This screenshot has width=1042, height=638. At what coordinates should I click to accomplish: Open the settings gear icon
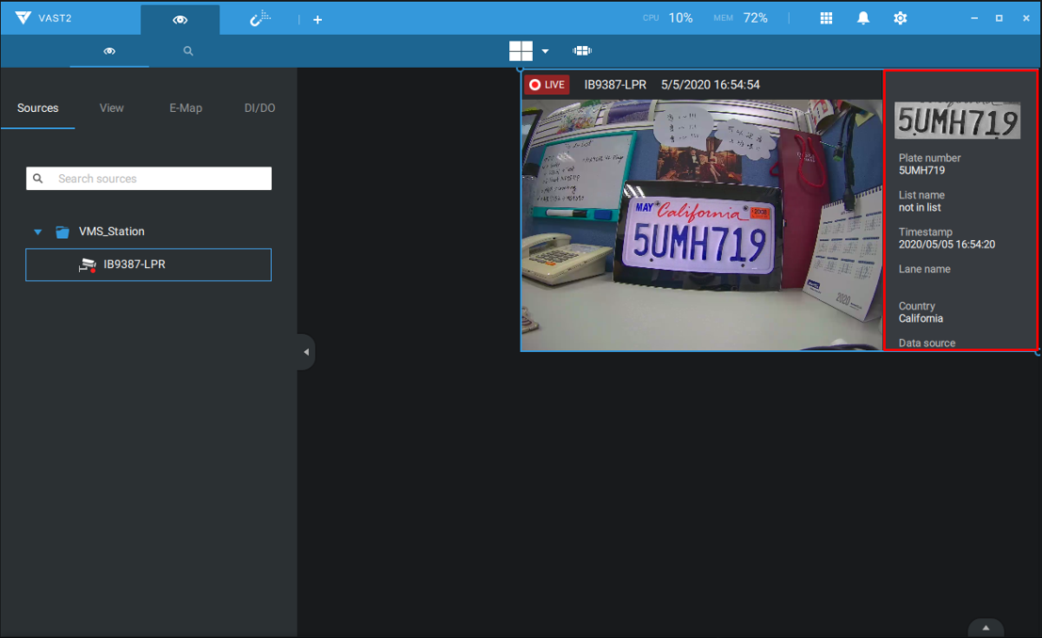(900, 18)
